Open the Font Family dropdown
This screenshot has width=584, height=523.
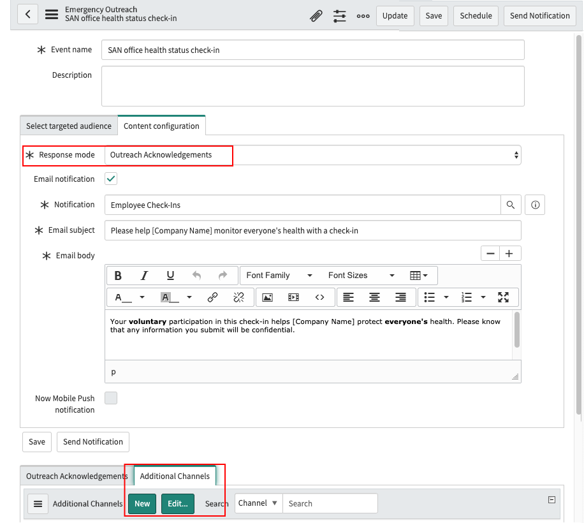tap(279, 276)
